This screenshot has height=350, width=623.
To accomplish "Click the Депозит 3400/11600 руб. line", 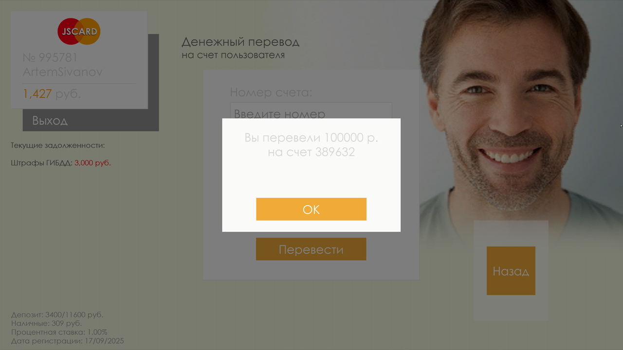I will (x=57, y=315).
